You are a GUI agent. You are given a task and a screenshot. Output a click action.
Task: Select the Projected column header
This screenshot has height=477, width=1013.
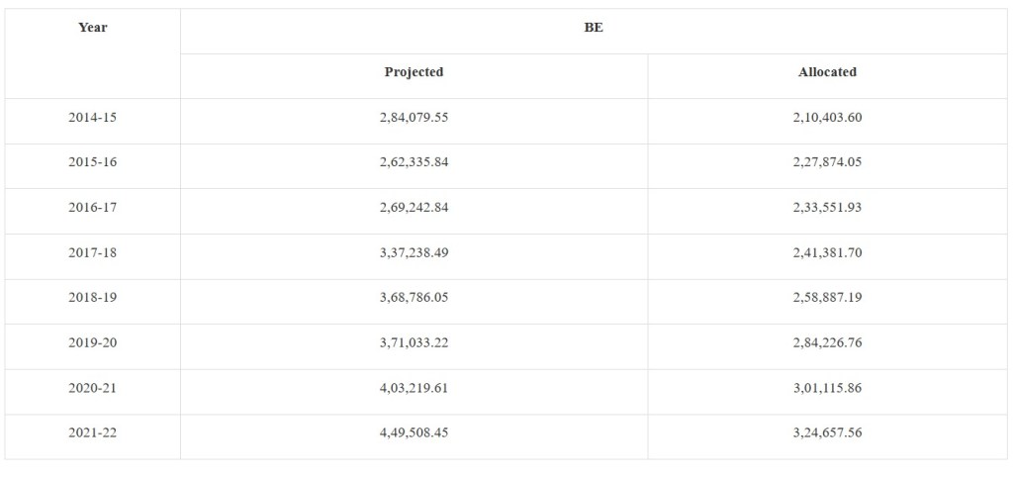(x=414, y=72)
